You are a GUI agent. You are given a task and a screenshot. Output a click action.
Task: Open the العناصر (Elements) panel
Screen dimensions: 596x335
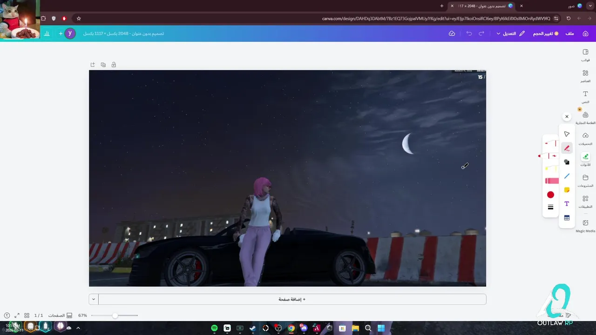pos(585,76)
